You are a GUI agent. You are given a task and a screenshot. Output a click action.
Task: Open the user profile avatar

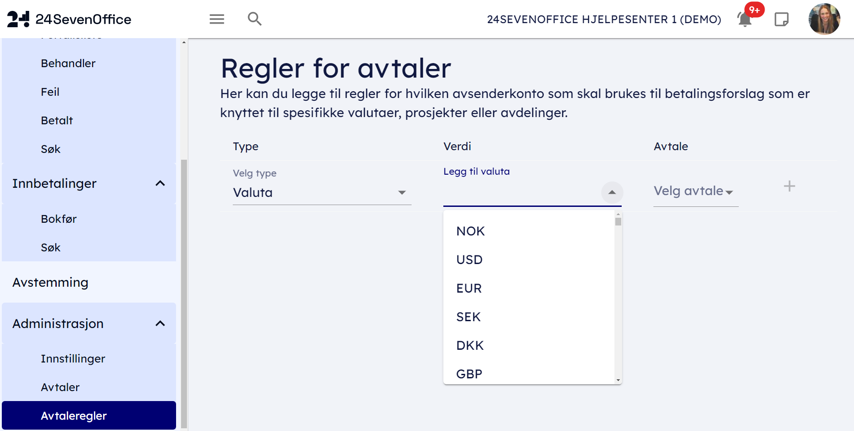tap(824, 19)
